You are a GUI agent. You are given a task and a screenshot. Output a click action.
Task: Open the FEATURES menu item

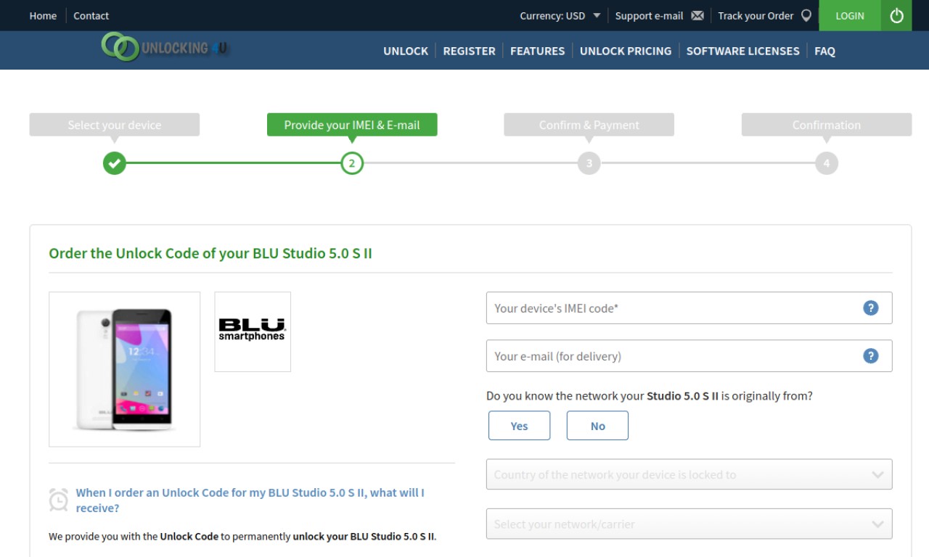tap(537, 51)
